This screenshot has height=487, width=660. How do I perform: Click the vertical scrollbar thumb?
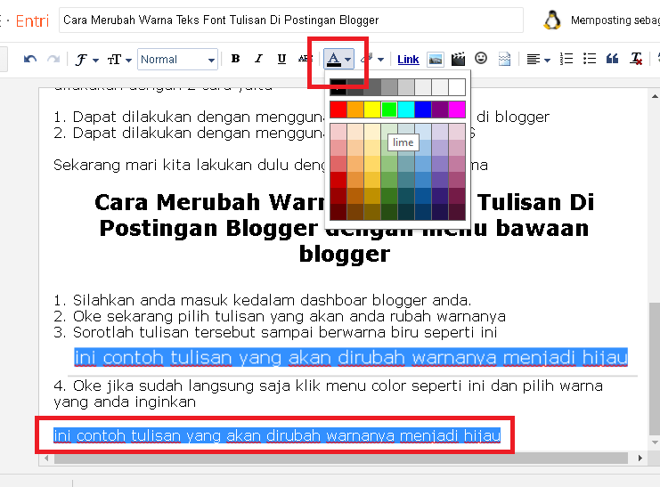pos(654,369)
